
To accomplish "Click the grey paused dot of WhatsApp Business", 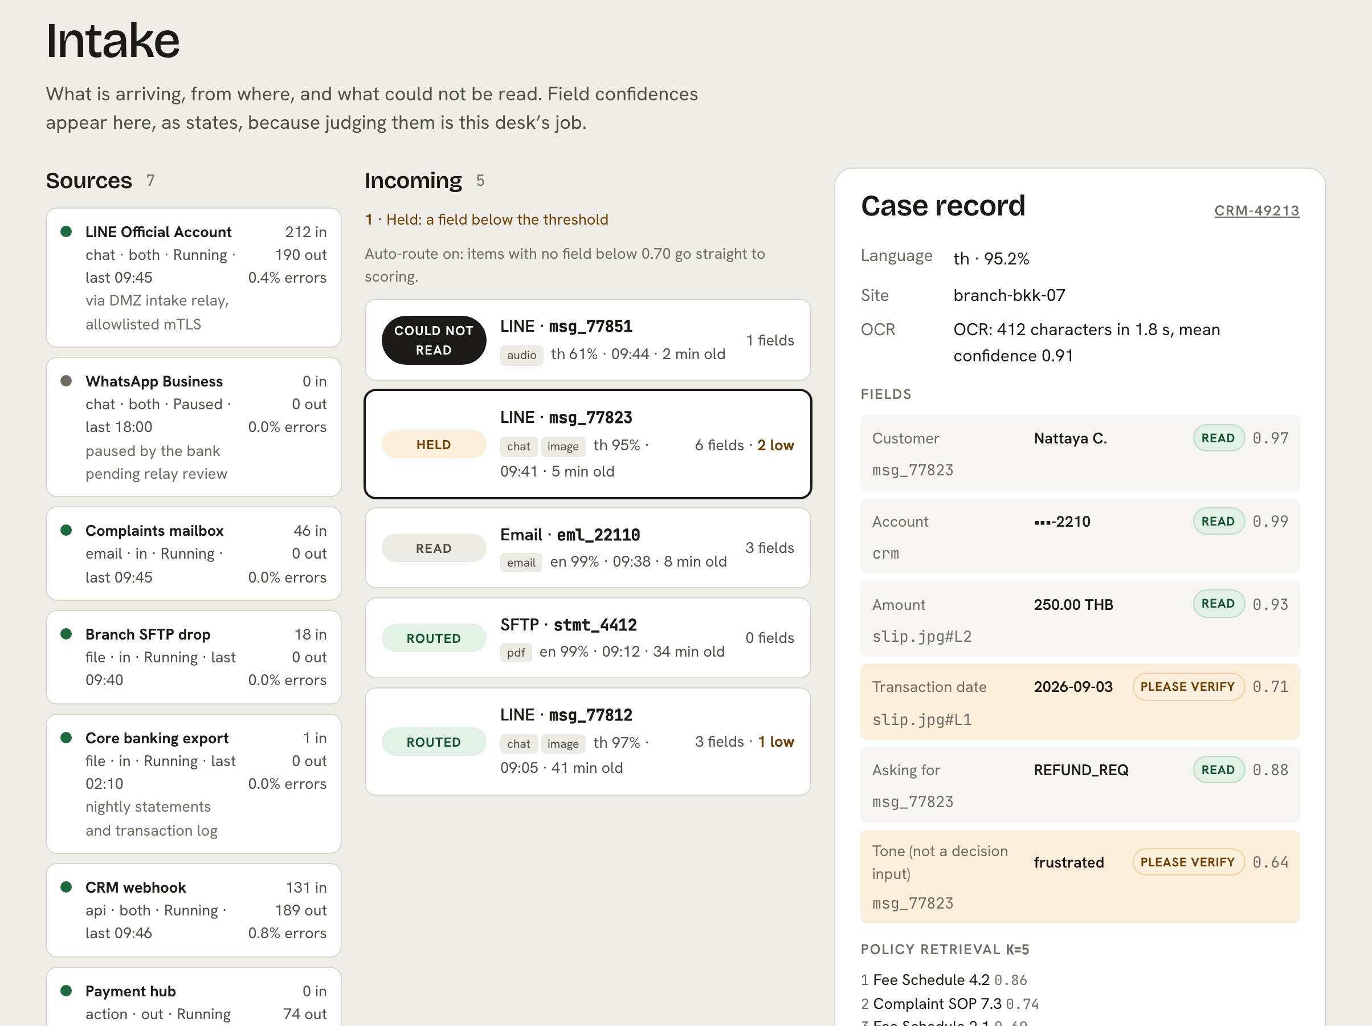I will 66,381.
